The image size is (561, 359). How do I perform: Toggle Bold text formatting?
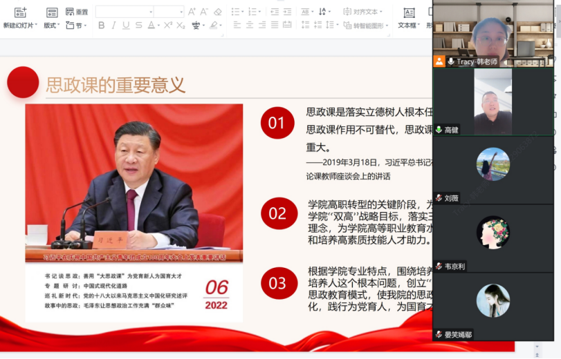click(x=102, y=26)
